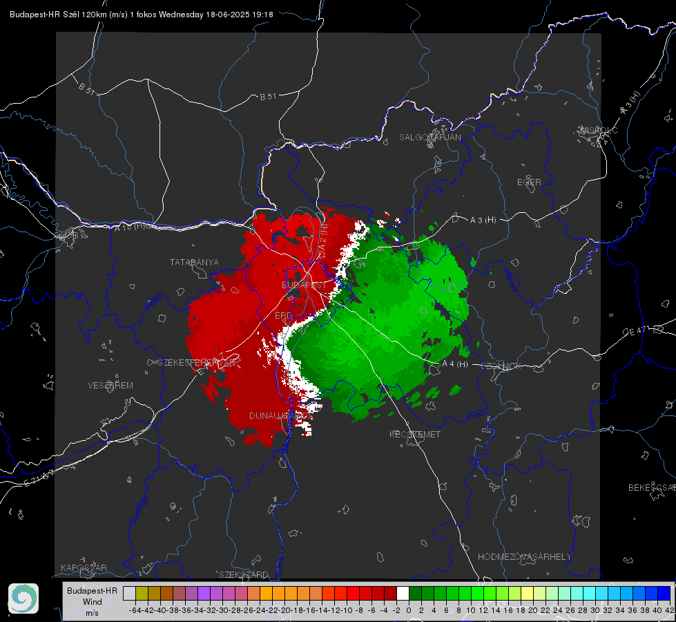
Task: Click the VESZPRÉM city label
Action: pos(110,386)
